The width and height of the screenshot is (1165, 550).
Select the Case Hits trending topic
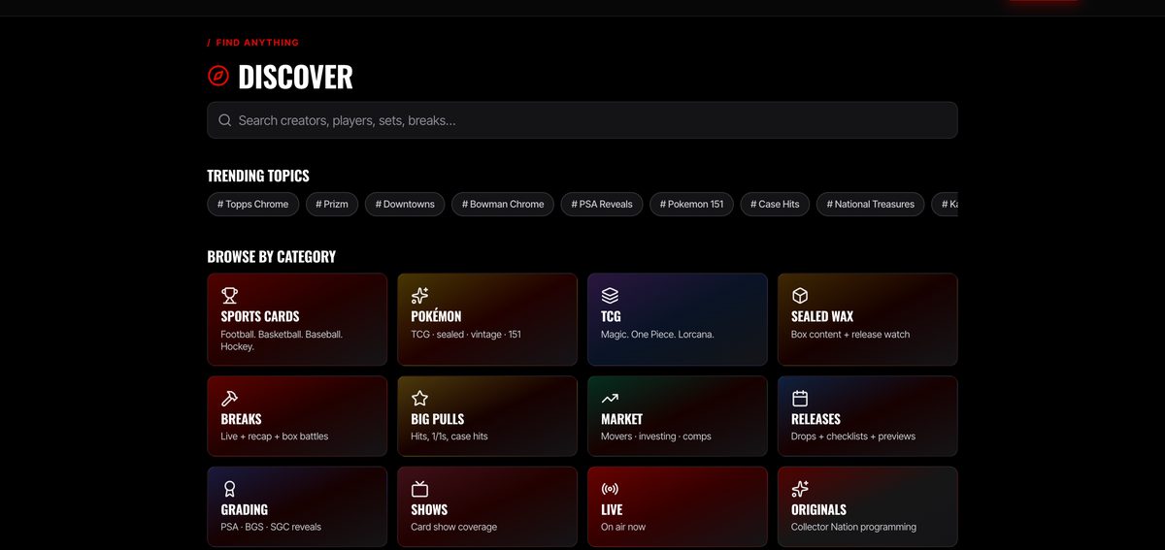point(775,204)
